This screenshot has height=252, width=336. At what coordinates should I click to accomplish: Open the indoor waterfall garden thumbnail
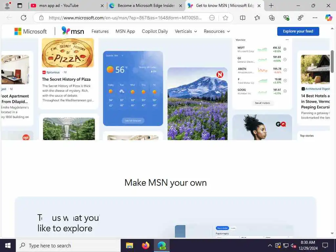69,129
